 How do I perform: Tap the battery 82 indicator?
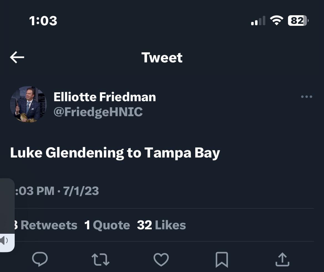pos(298,21)
